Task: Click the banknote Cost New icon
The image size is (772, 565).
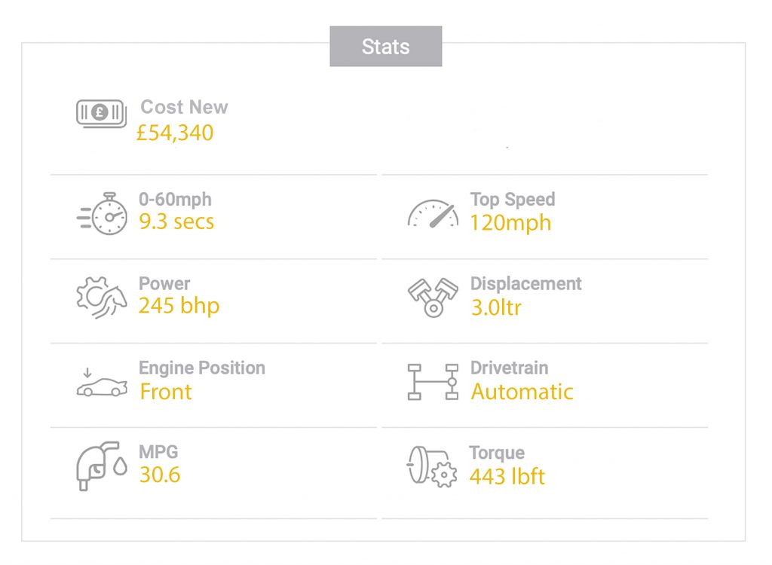Action: [102, 114]
